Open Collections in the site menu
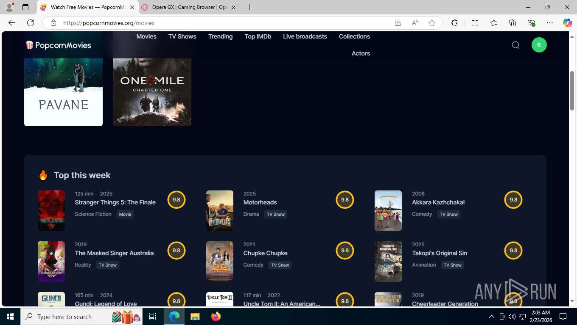Screen dimensions: 577x325 (x=355, y=36)
